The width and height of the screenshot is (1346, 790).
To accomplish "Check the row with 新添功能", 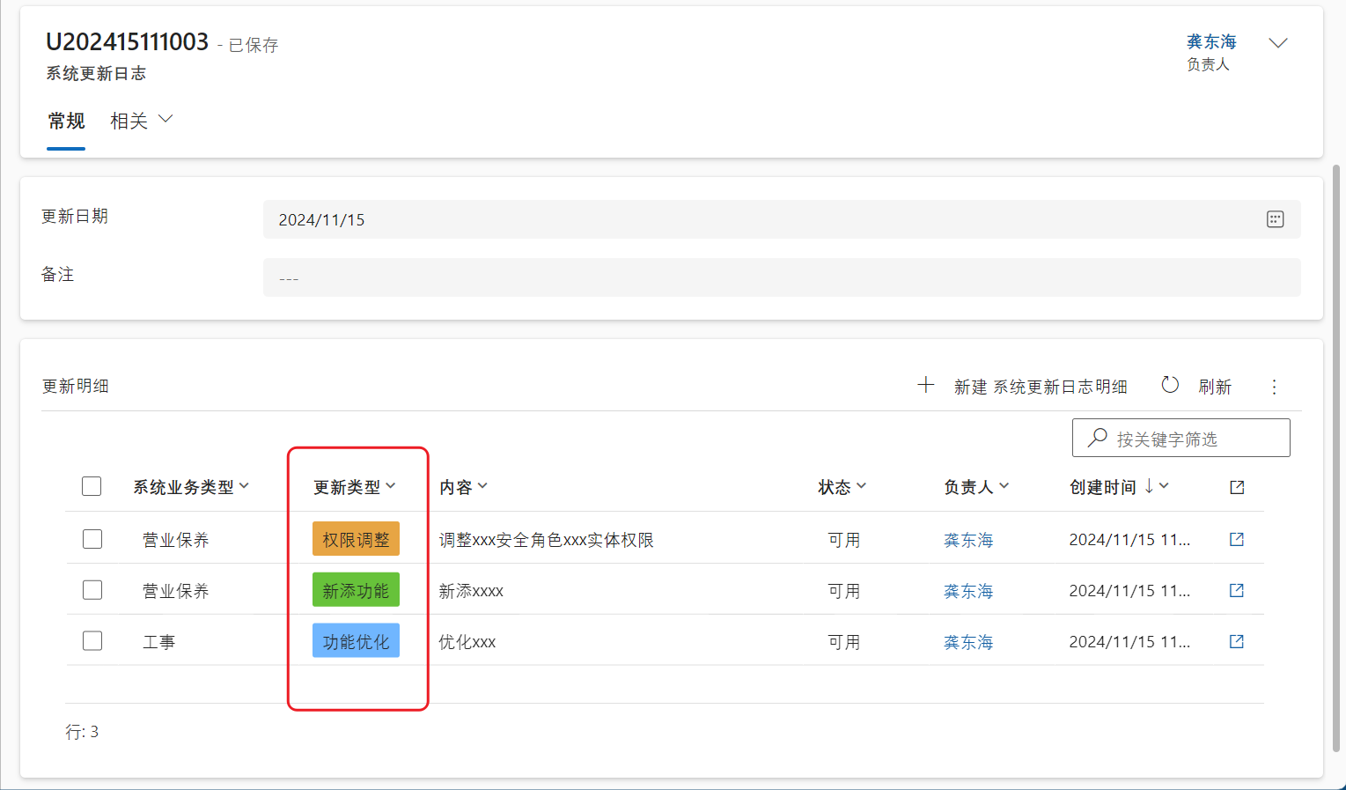I will pyautogui.click(x=92, y=590).
